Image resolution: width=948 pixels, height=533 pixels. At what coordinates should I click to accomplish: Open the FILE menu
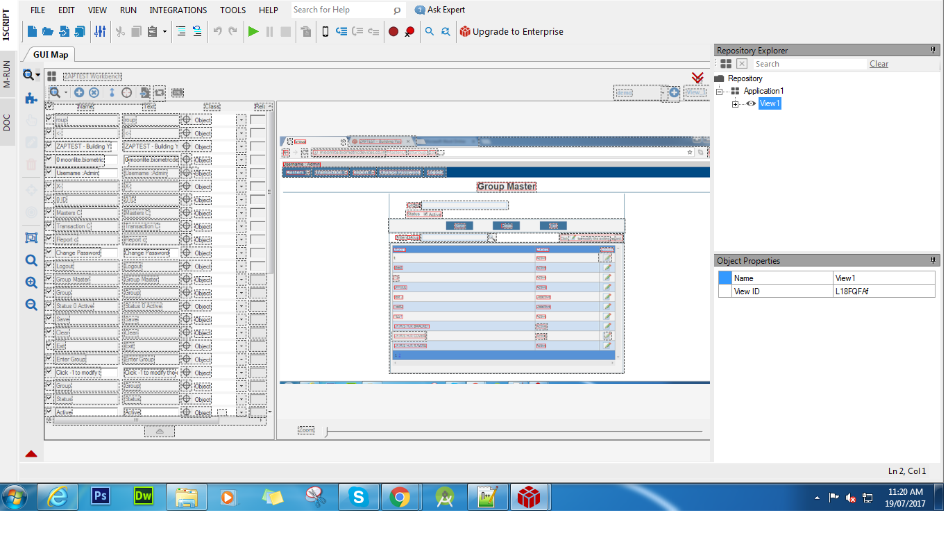click(37, 10)
